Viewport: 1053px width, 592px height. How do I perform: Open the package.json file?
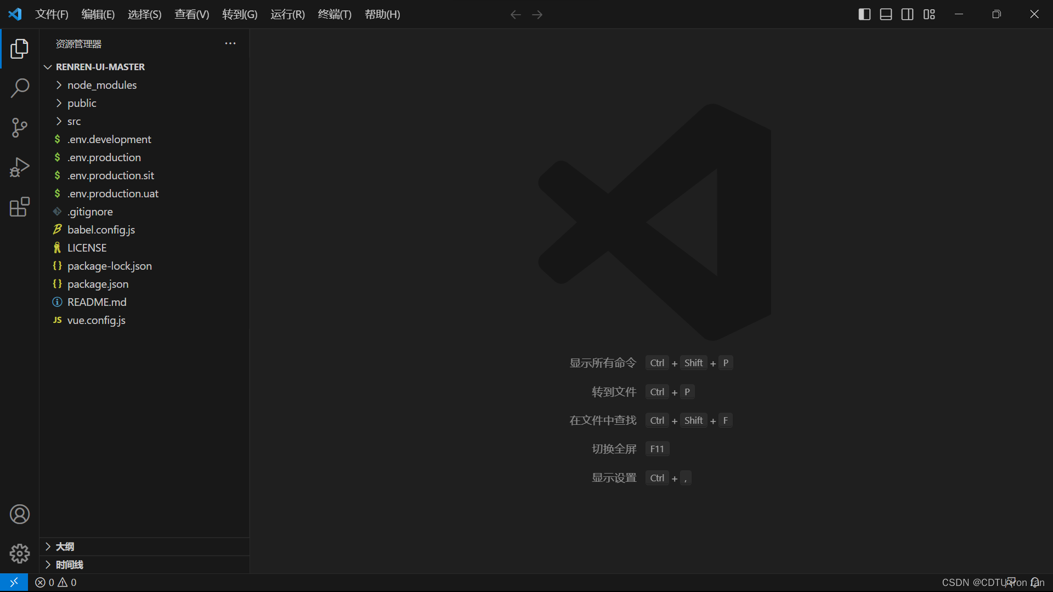pyautogui.click(x=98, y=284)
